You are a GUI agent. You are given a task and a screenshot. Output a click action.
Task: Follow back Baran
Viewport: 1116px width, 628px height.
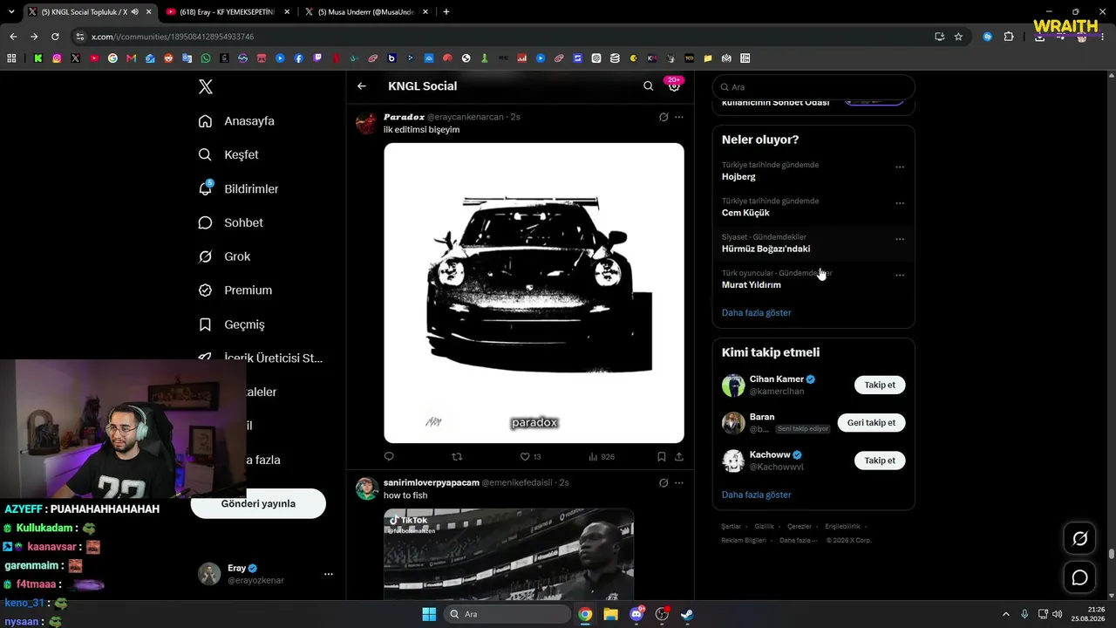tap(871, 423)
